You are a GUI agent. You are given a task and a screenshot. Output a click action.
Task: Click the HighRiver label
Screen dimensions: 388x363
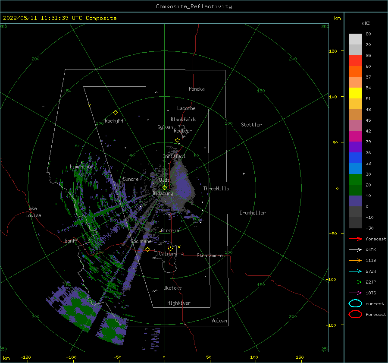[x=179, y=303]
